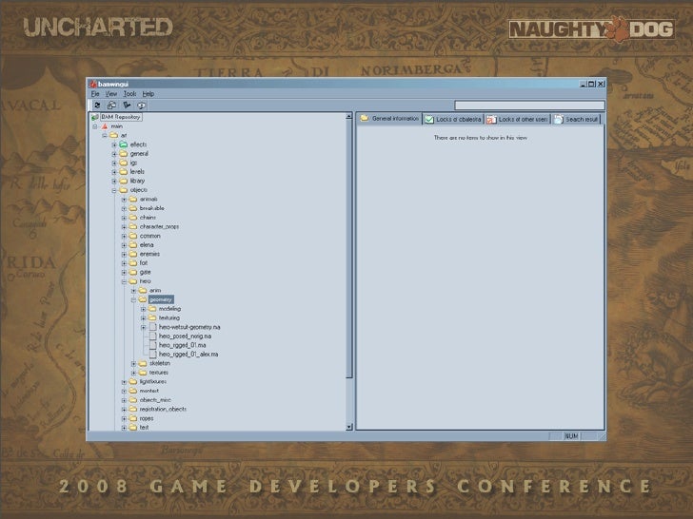Expand the textures folder under hero

pos(134,373)
